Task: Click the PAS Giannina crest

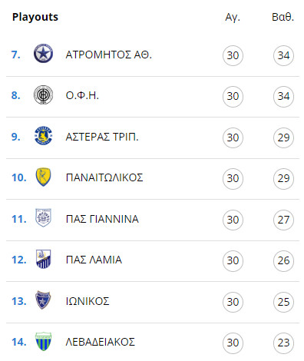Action: [x=43, y=218]
